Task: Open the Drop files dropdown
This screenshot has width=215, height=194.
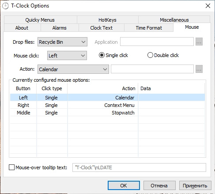Action: (62, 42)
